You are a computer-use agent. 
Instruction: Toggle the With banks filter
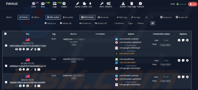pos(87,17)
